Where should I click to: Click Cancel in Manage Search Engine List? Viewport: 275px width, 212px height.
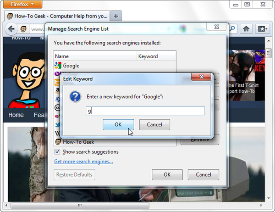click(203, 174)
